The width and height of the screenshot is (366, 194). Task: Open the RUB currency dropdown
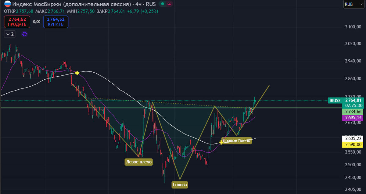point(353,5)
